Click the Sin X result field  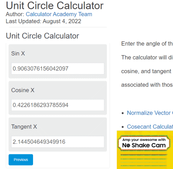58,69
